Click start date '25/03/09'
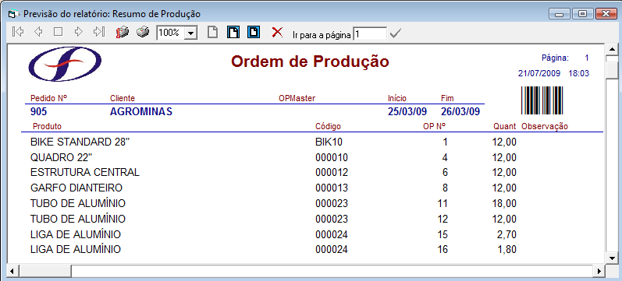The height and width of the screenshot is (281, 622). pos(407,111)
